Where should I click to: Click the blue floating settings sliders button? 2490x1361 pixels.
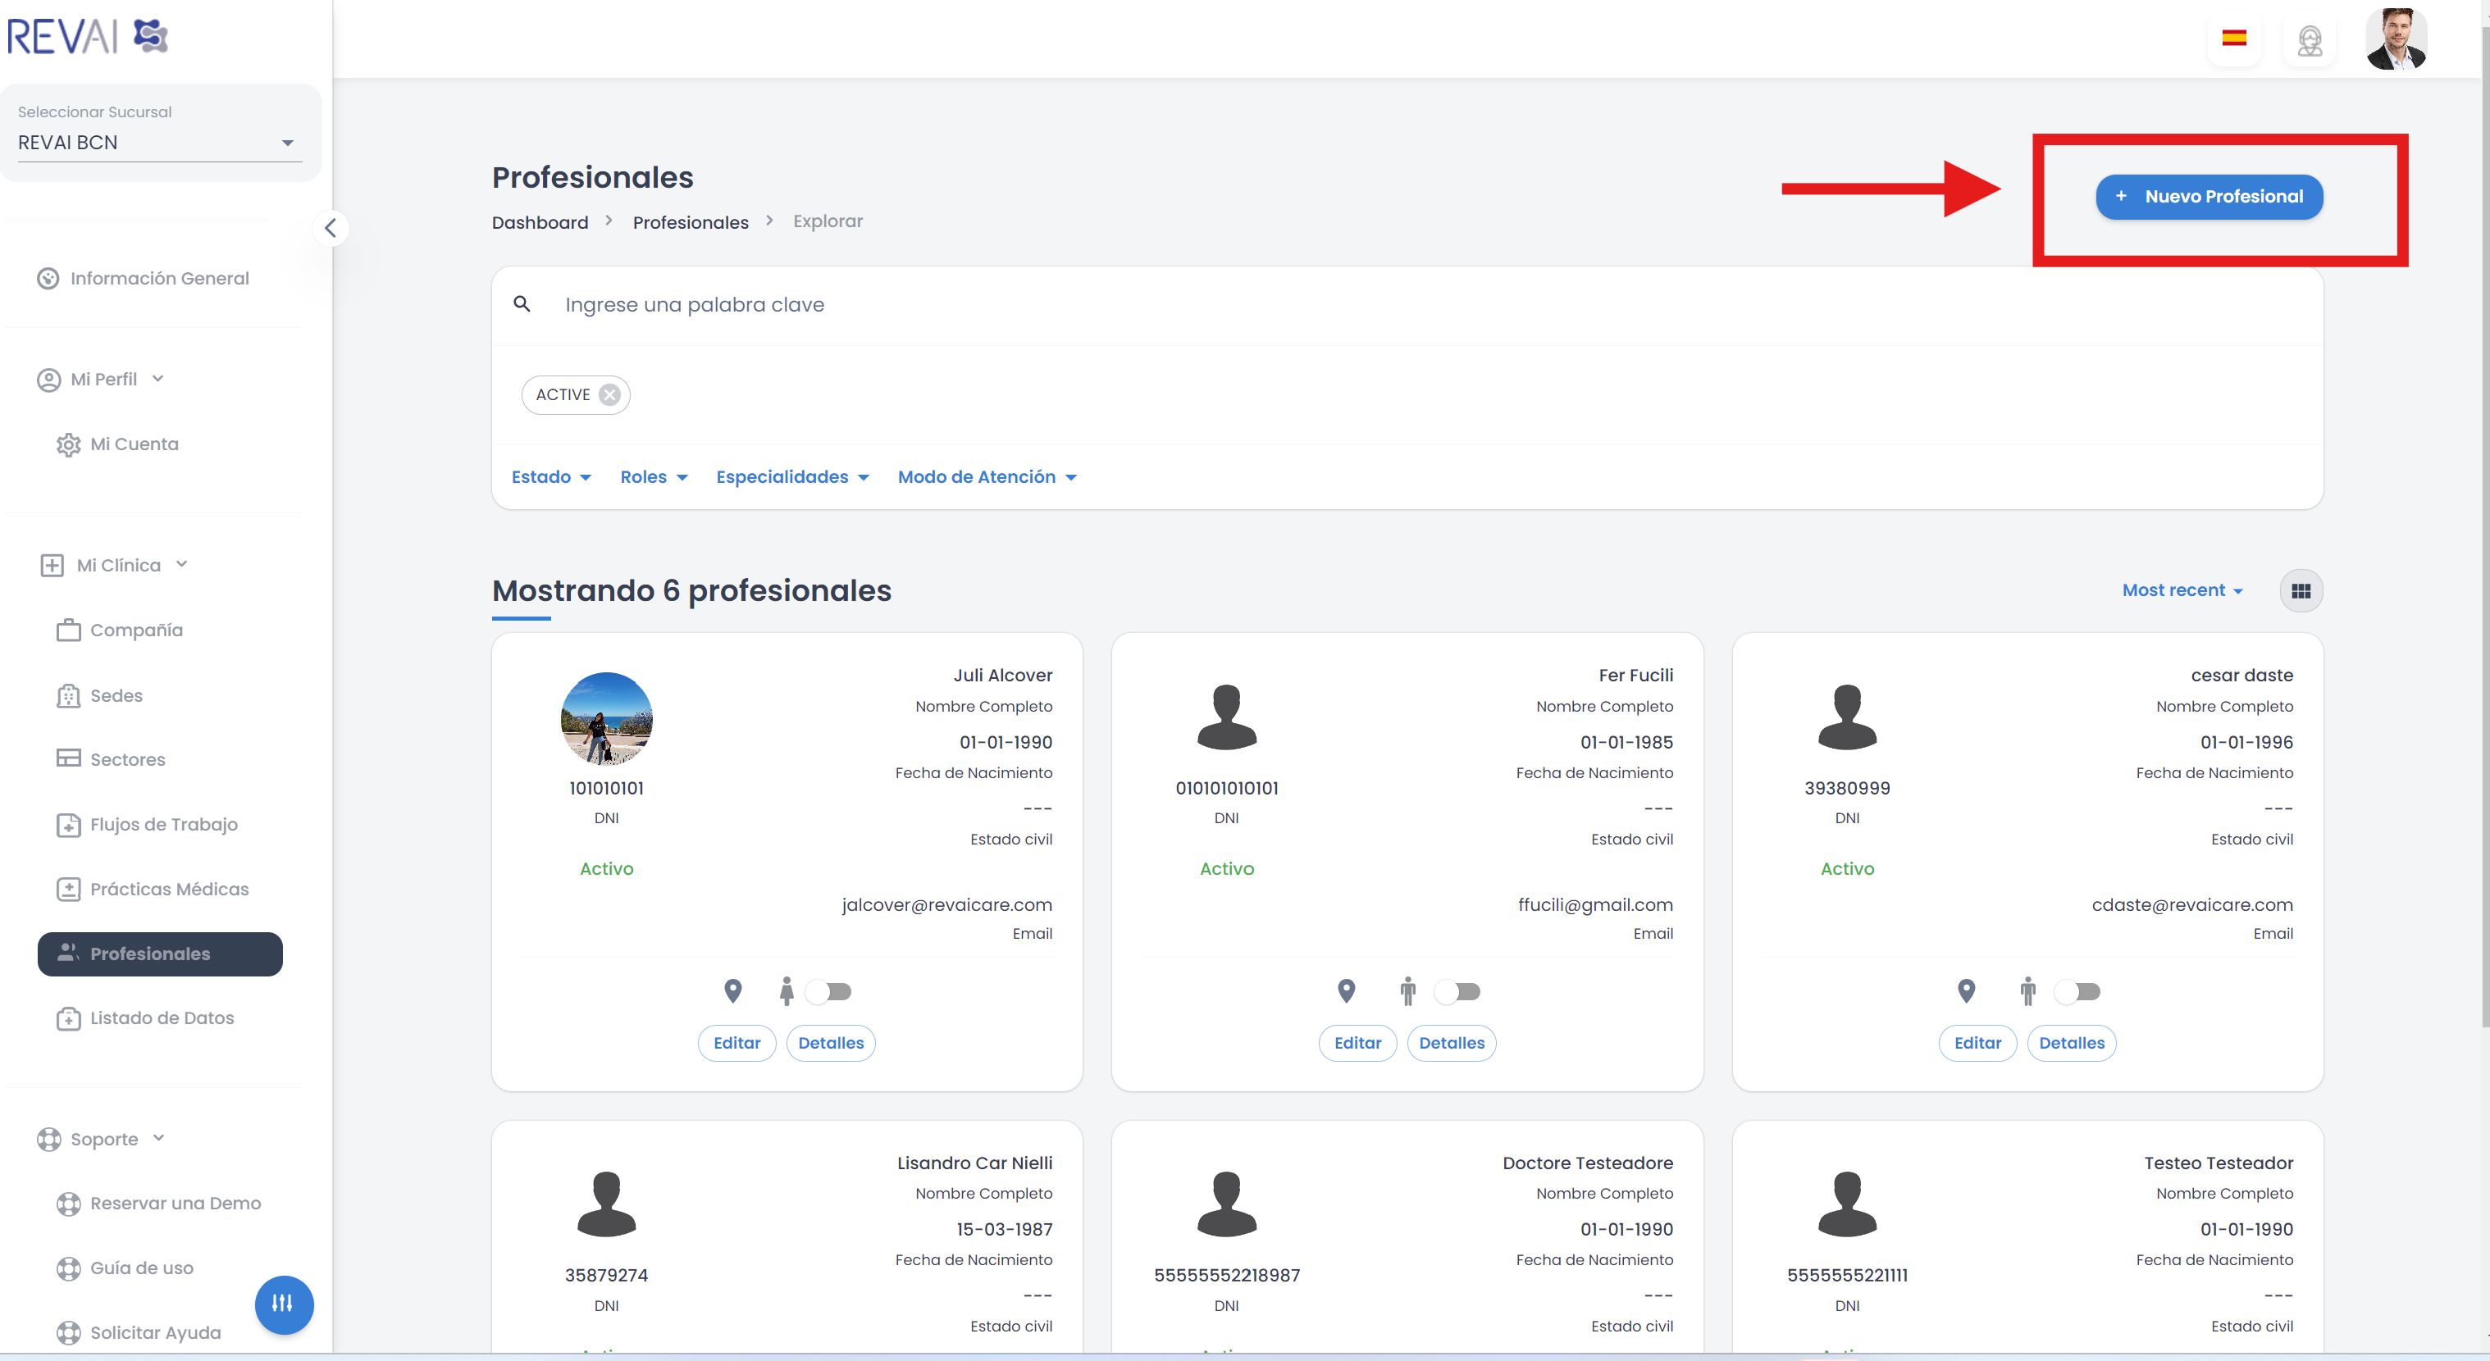click(283, 1304)
